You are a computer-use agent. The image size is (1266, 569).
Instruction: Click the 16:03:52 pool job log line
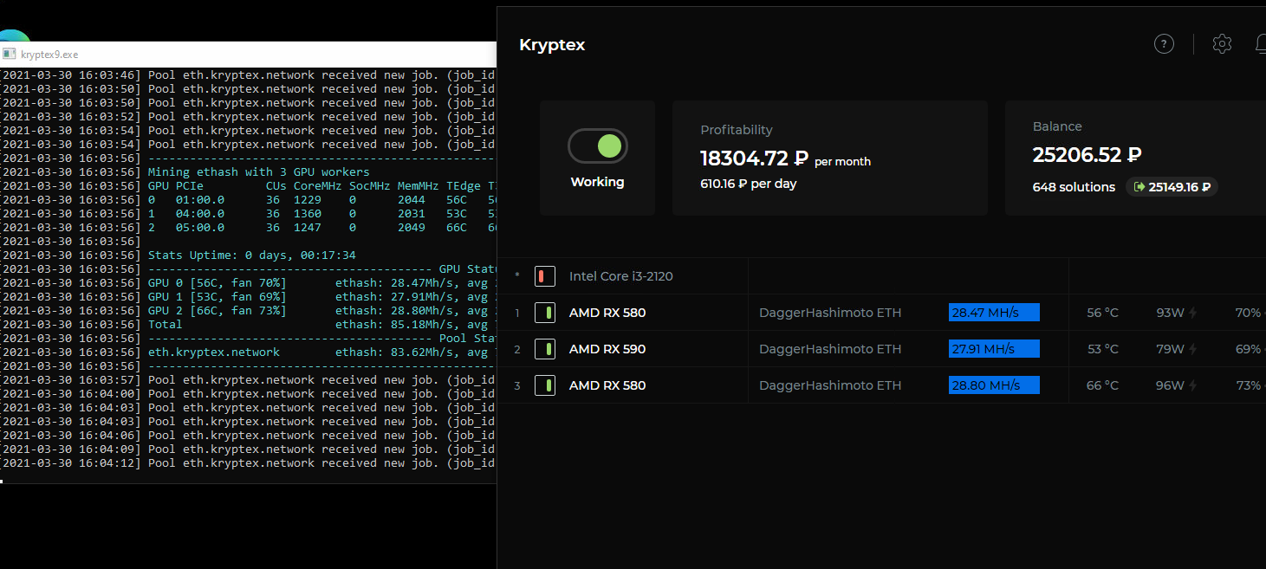pos(248,117)
